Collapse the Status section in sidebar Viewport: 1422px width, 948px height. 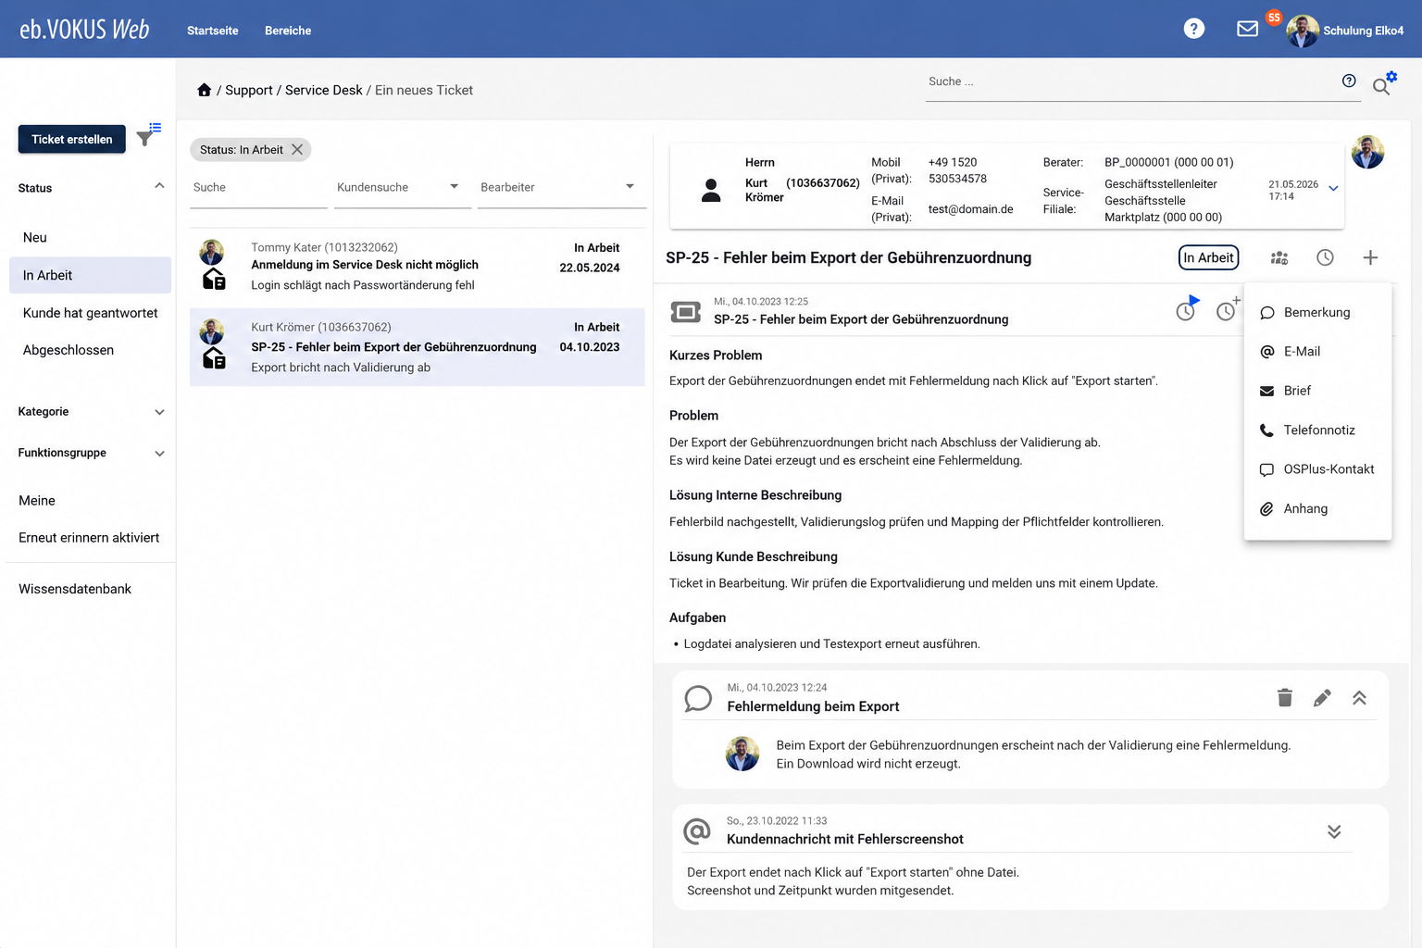[159, 186]
